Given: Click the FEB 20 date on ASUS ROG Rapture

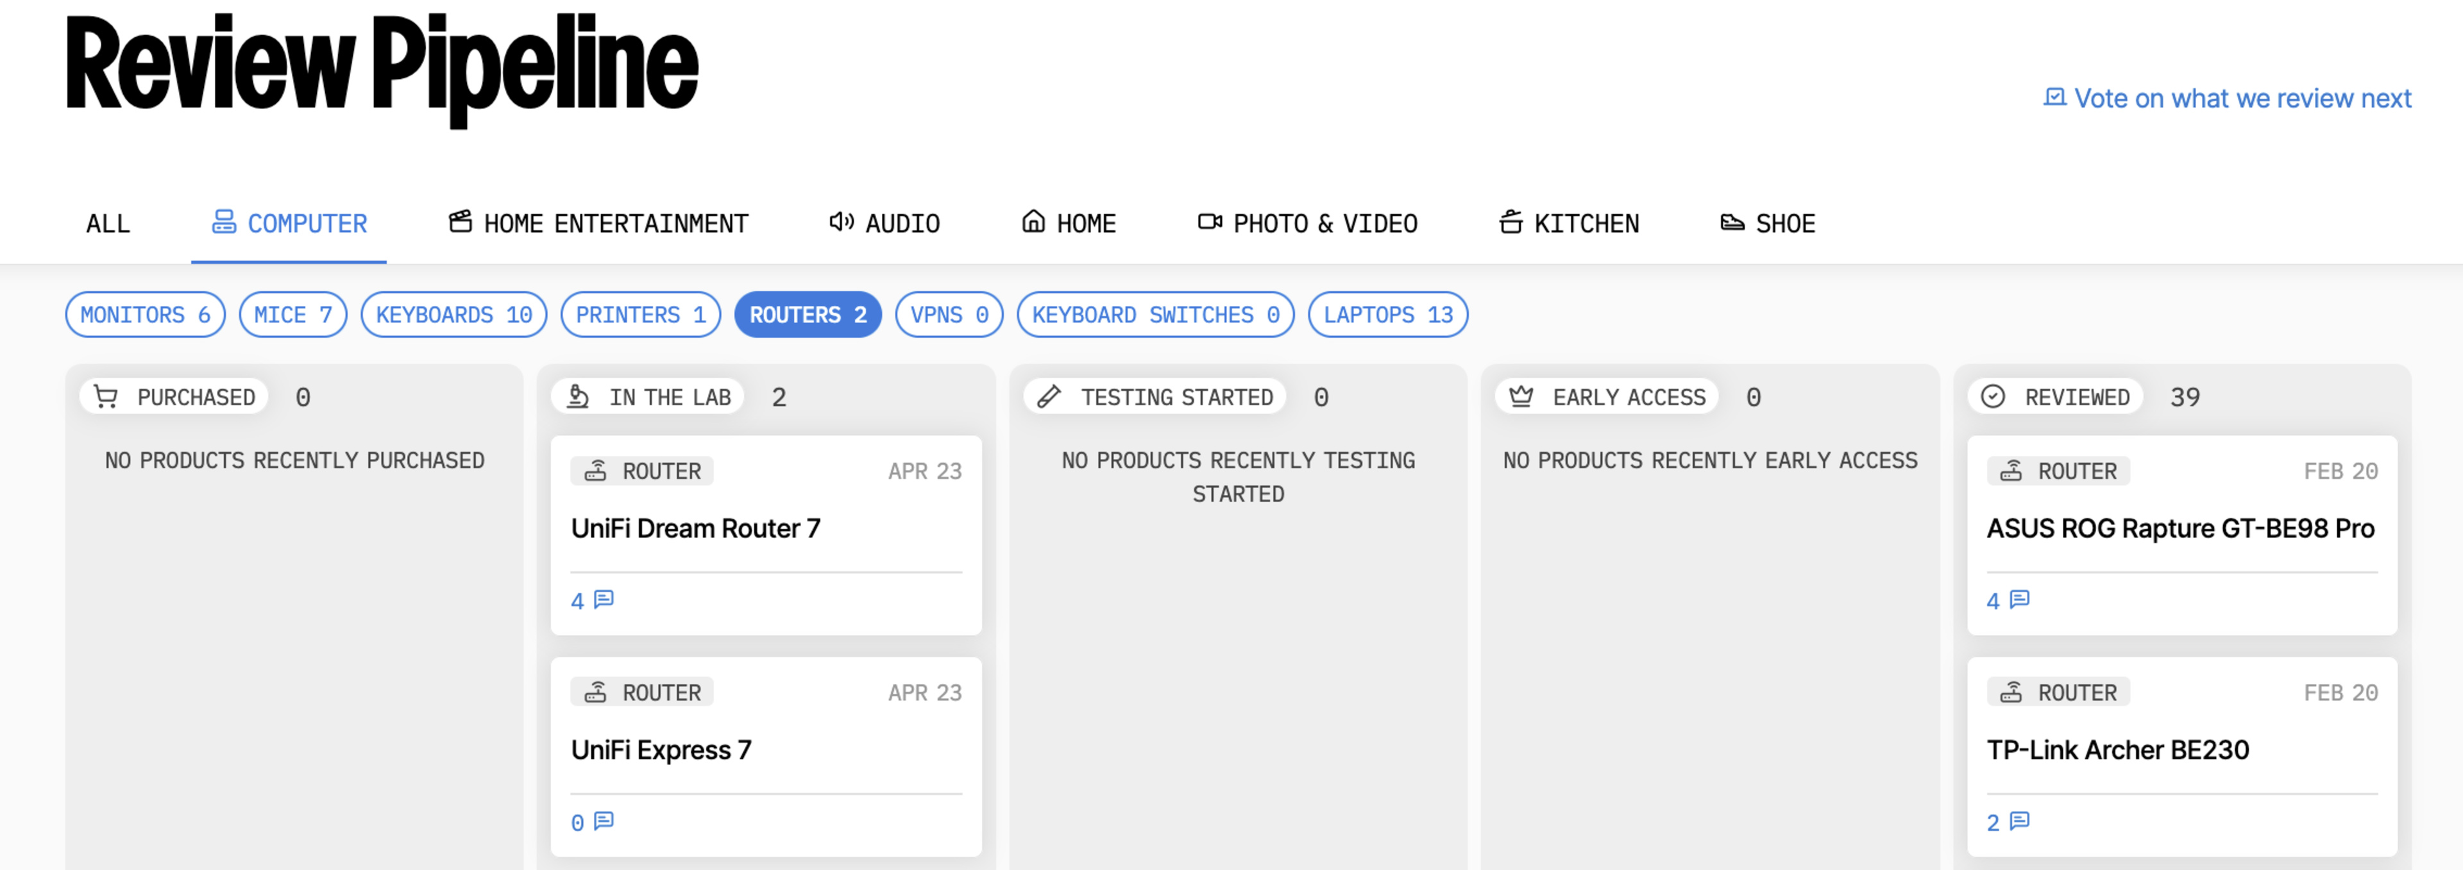Looking at the screenshot, I should click(x=2340, y=471).
